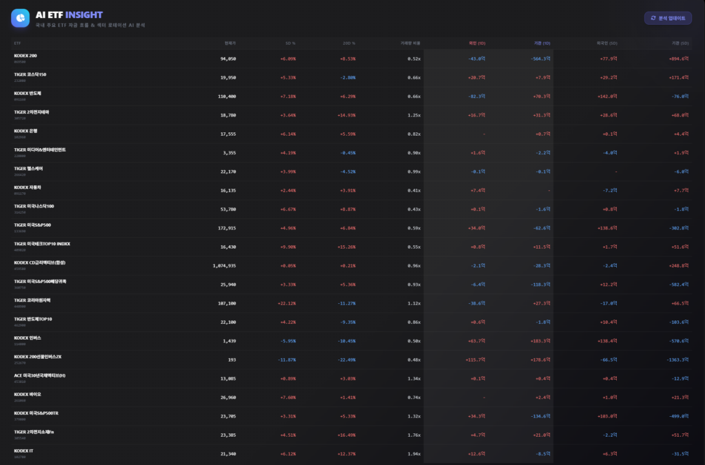Image resolution: width=705 pixels, height=465 pixels.
Task: Click the 외인 (1D) column header
Action: [x=476, y=43]
